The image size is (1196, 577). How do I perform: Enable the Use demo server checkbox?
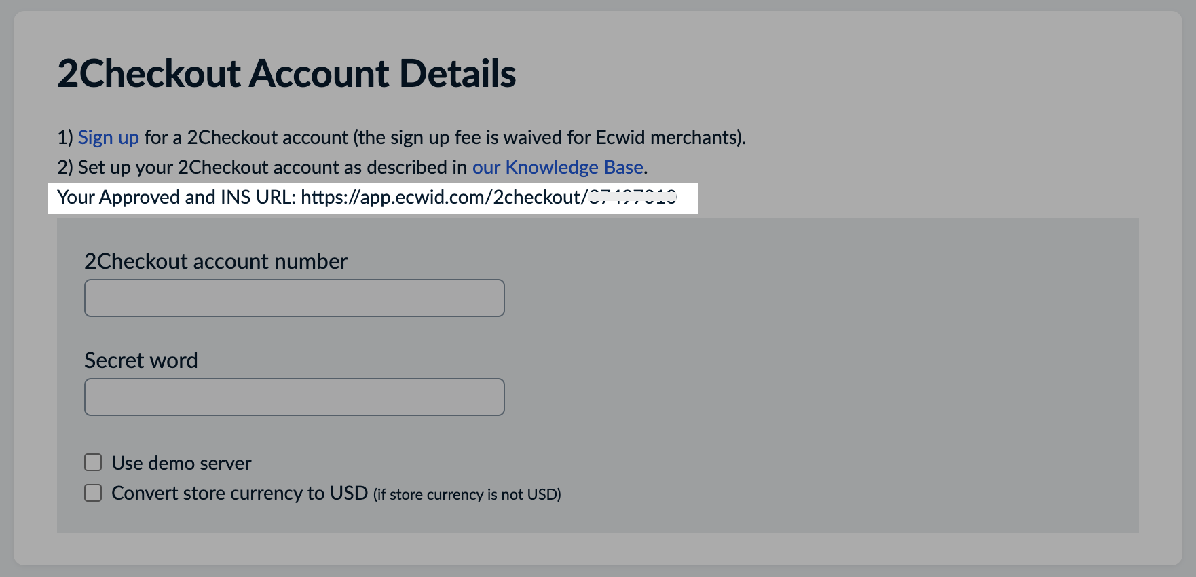[x=92, y=462]
